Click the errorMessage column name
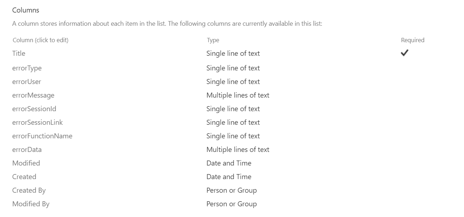The height and width of the screenshot is (217, 464). coord(33,95)
